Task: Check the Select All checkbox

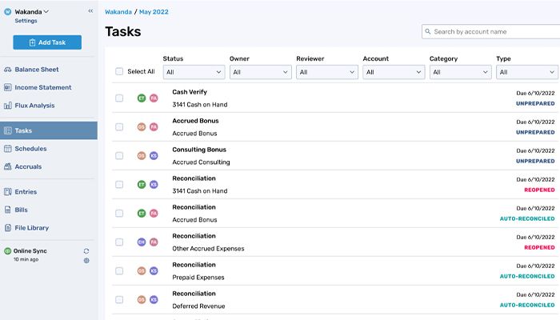Action: pyautogui.click(x=119, y=71)
